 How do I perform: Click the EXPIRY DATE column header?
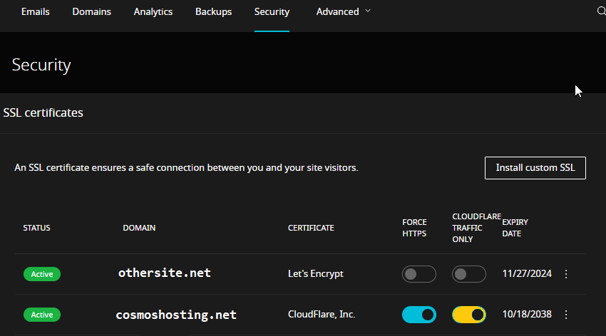point(515,228)
